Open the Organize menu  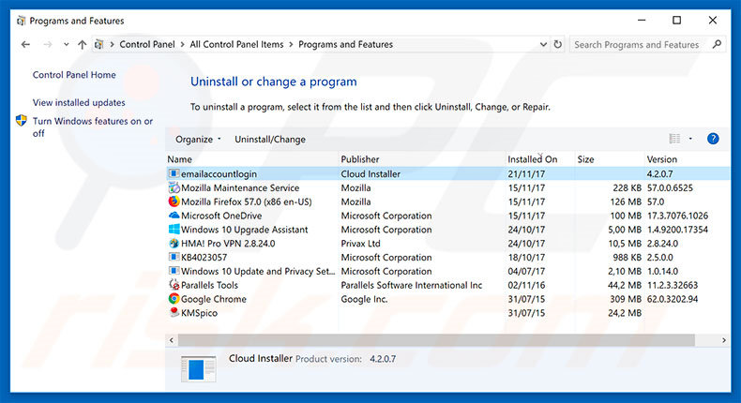pyautogui.click(x=198, y=140)
